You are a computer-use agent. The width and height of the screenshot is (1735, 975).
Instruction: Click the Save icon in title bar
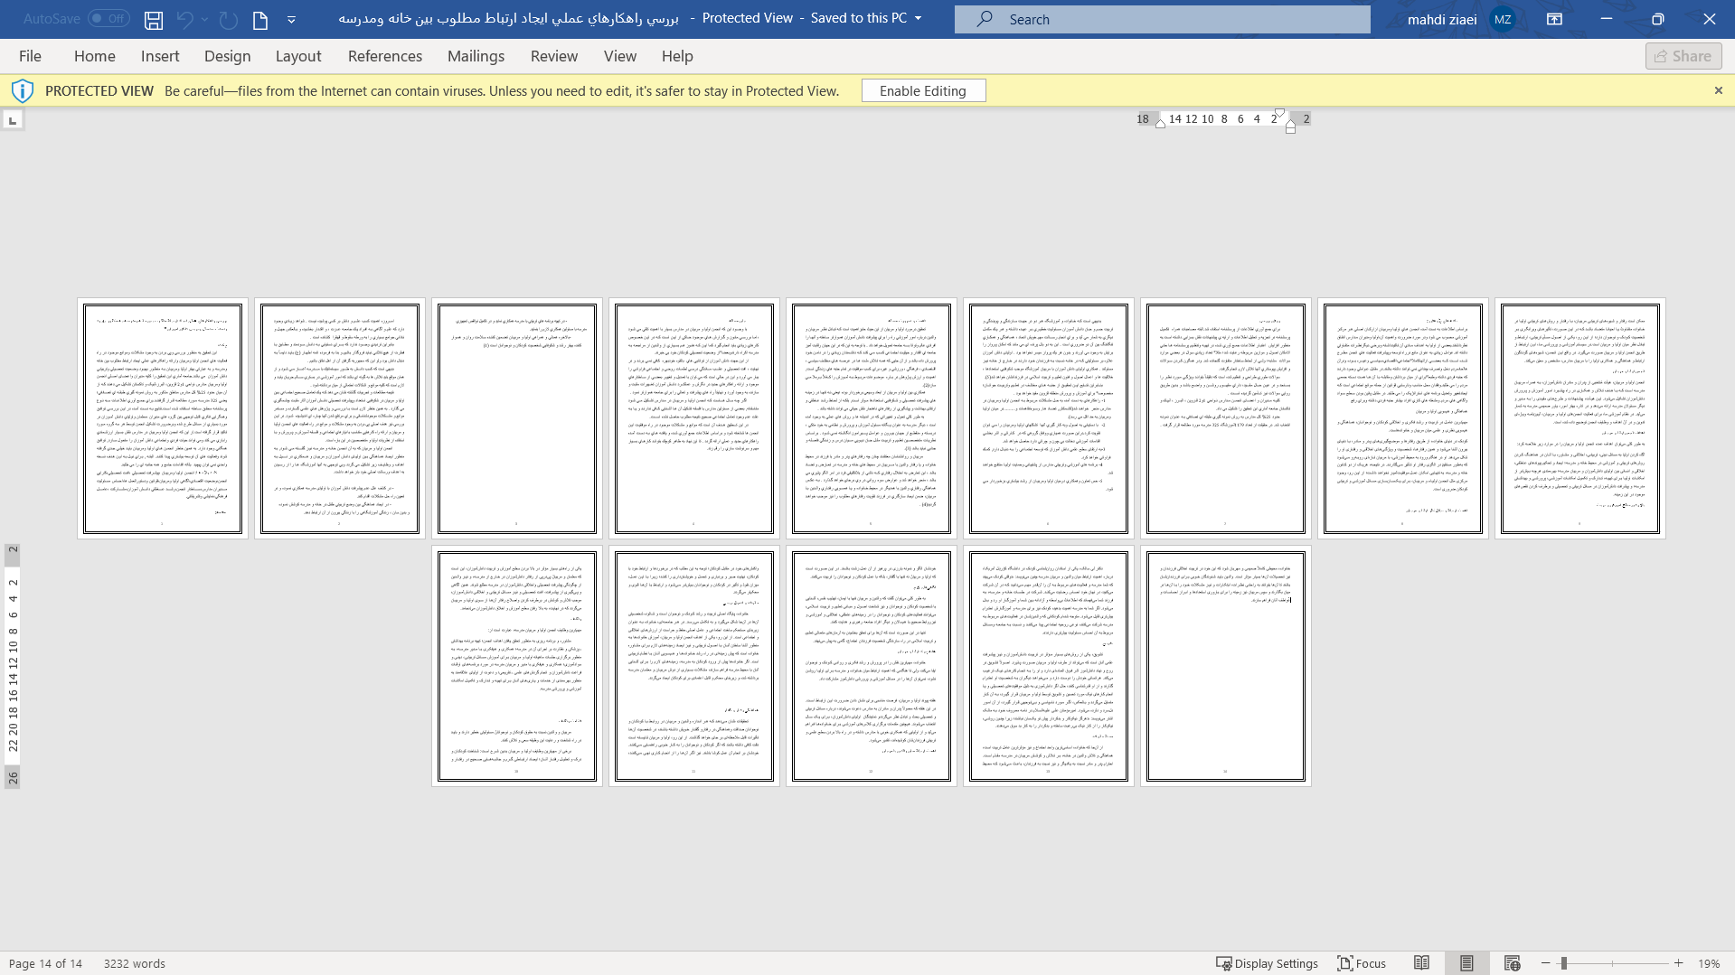(154, 19)
